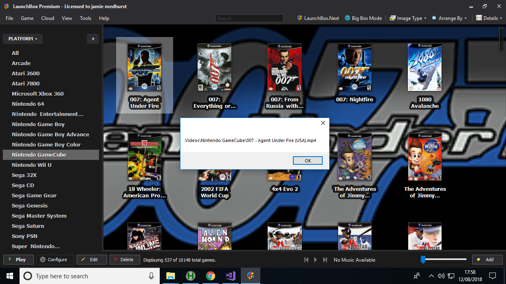
Task: Open the Windows notification center
Action: [x=493, y=276]
